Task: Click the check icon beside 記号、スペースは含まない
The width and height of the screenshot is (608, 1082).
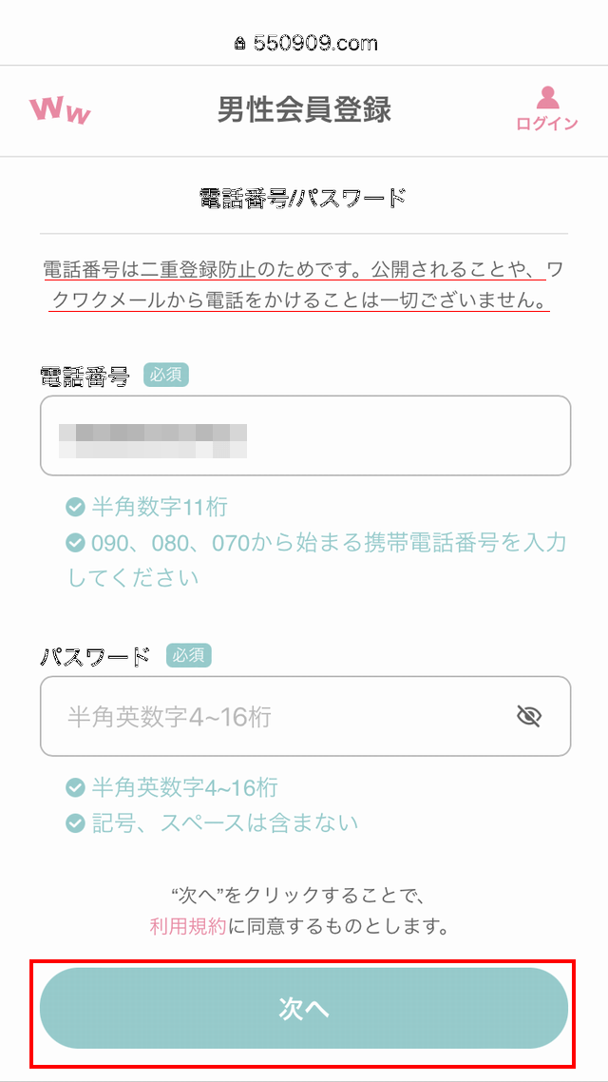Action: [x=76, y=822]
